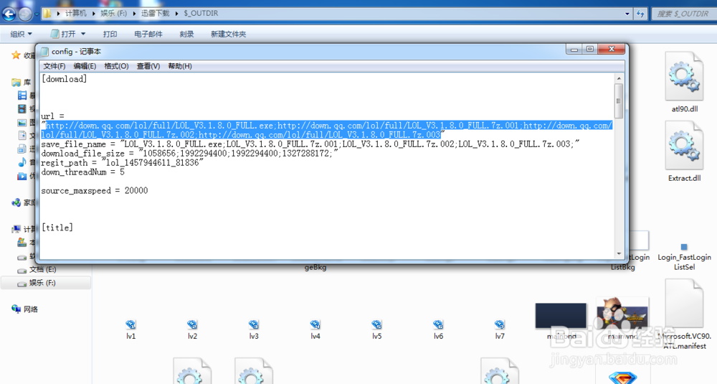
Task: Open the address bar history dropdown
Action: click(x=627, y=14)
